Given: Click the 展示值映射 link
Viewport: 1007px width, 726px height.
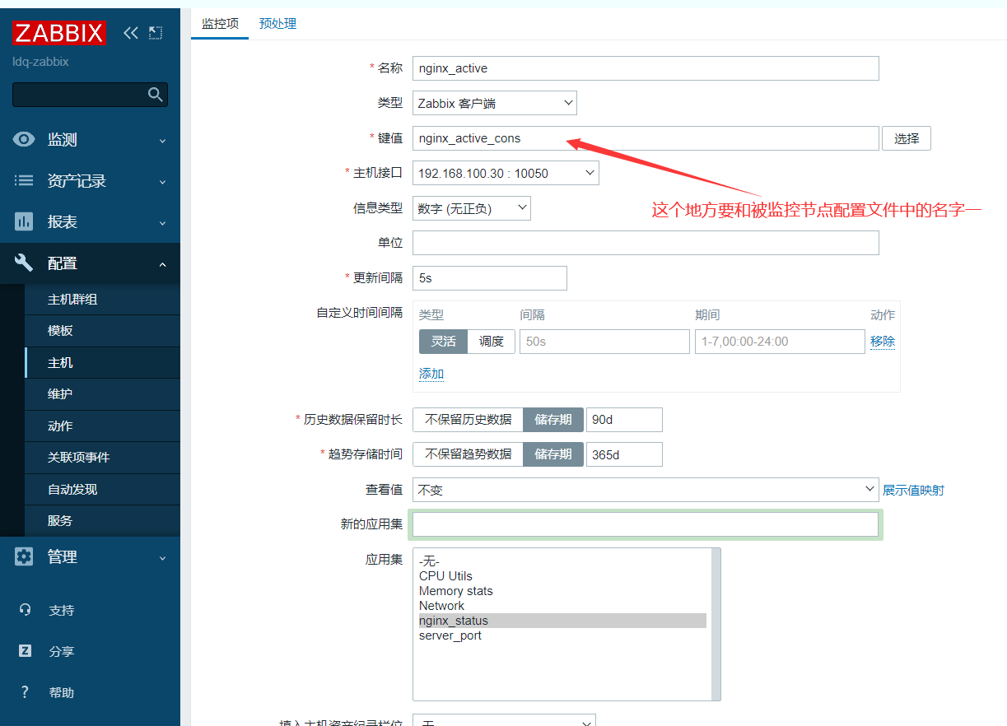Looking at the screenshot, I should [913, 490].
